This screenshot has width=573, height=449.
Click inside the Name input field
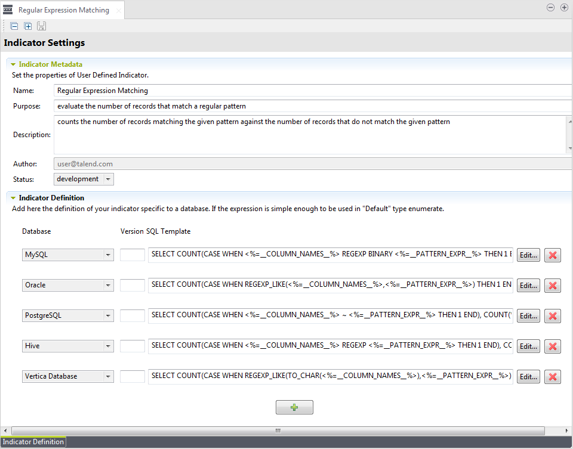(239, 90)
